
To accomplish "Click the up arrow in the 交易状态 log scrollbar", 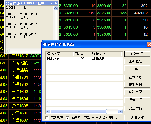I will click(55, 8).
